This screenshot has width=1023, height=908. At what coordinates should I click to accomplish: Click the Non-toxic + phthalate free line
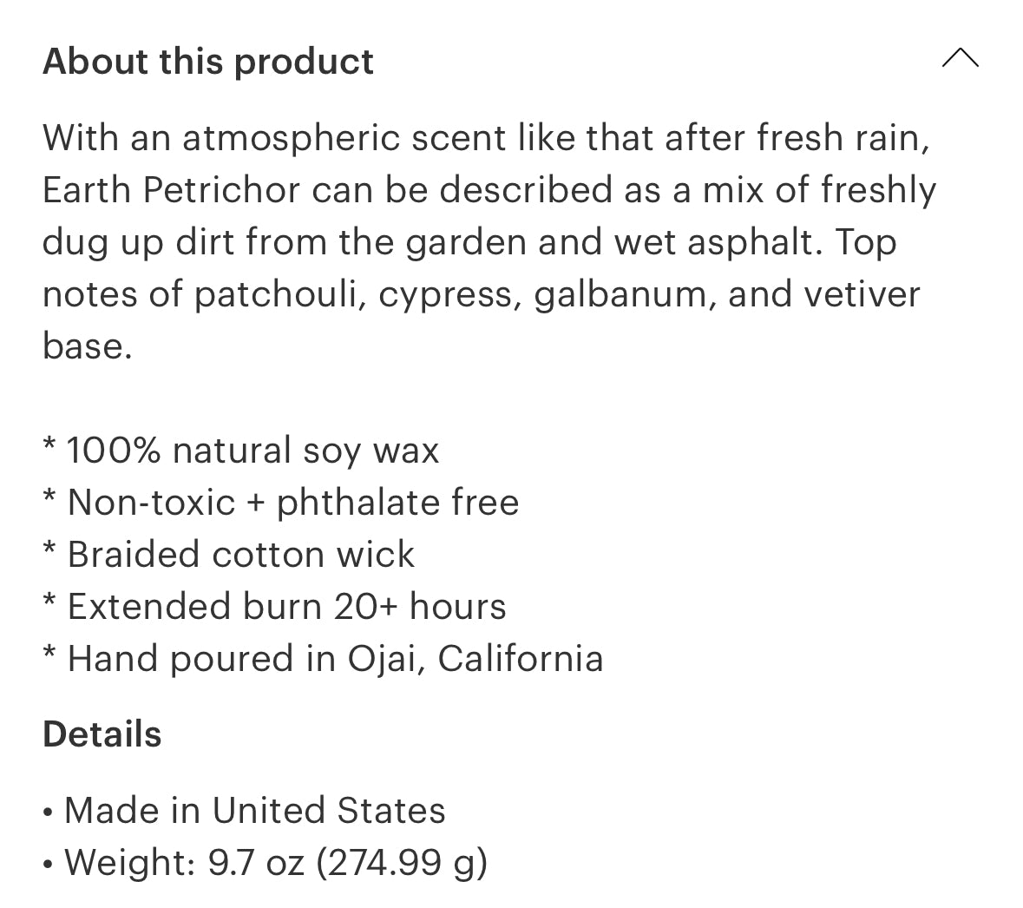(x=292, y=503)
